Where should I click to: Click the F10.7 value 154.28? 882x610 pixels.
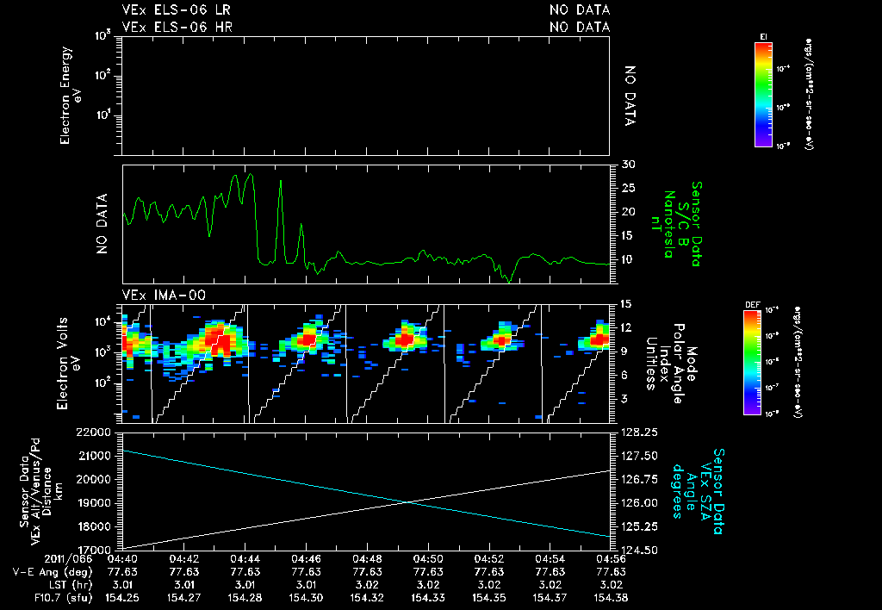[x=245, y=598]
